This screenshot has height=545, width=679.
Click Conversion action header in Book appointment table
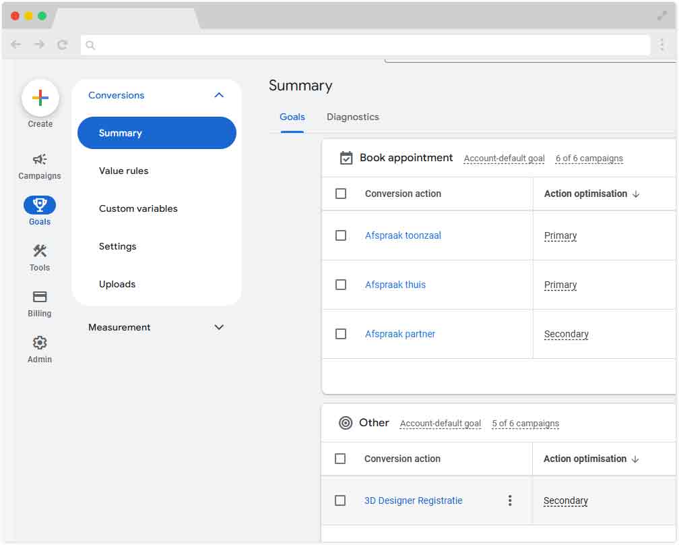pyautogui.click(x=403, y=194)
